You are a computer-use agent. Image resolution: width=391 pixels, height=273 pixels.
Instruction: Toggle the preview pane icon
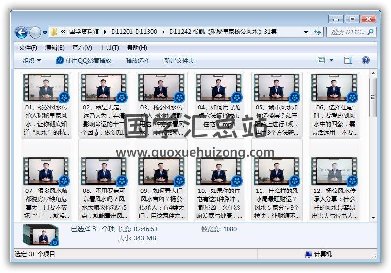(348, 60)
